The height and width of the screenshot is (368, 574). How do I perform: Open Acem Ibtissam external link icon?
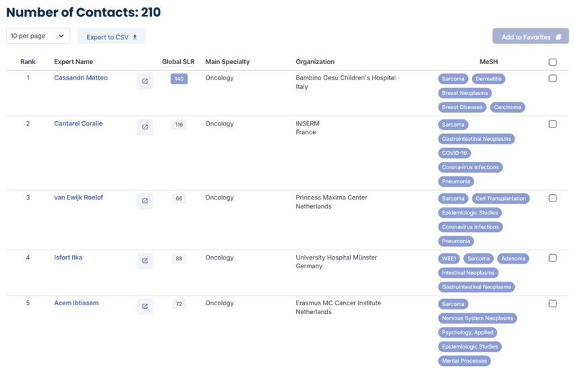(144, 307)
